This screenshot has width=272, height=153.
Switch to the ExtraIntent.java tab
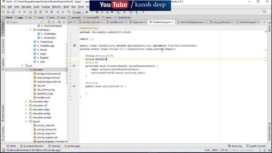pos(247,22)
